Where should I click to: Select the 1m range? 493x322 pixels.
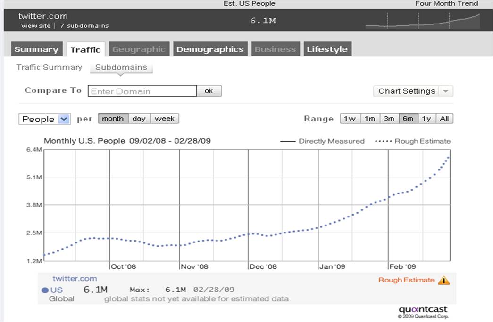tap(370, 119)
